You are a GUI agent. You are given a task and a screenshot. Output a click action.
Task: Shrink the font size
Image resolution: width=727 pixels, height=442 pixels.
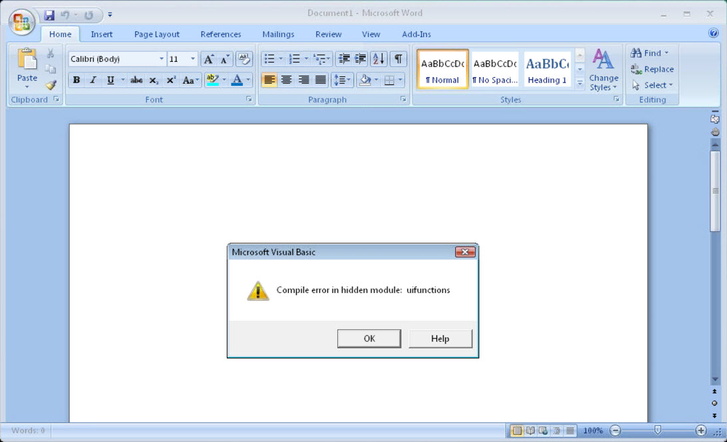point(225,59)
